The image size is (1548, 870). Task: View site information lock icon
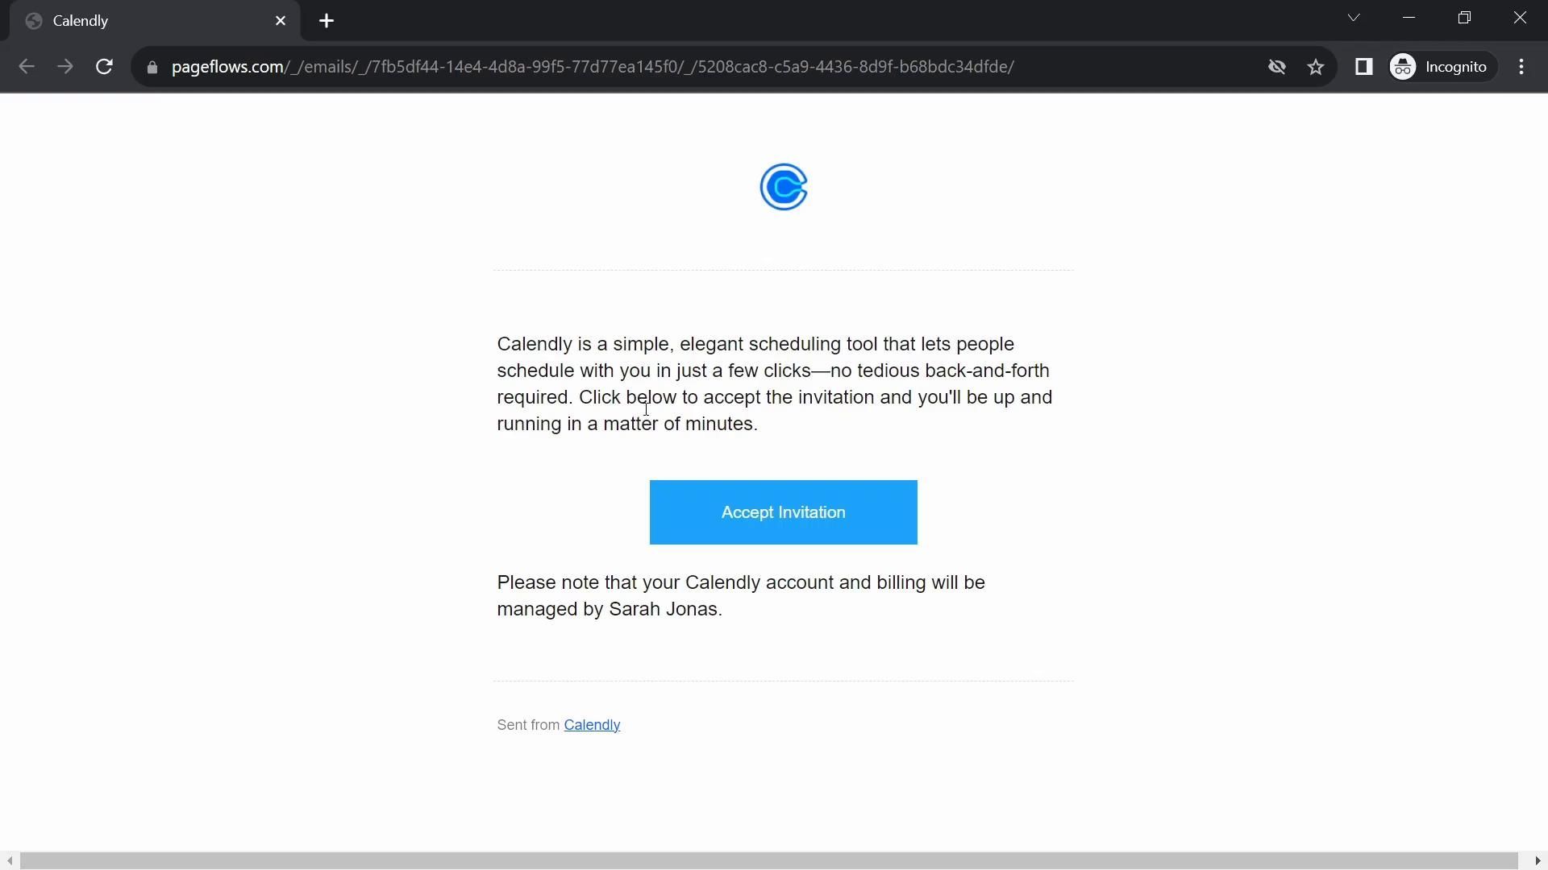click(152, 68)
